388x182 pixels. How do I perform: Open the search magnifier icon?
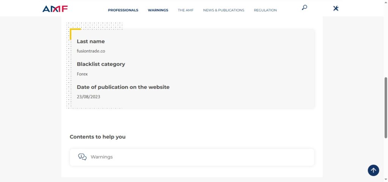[x=304, y=8]
